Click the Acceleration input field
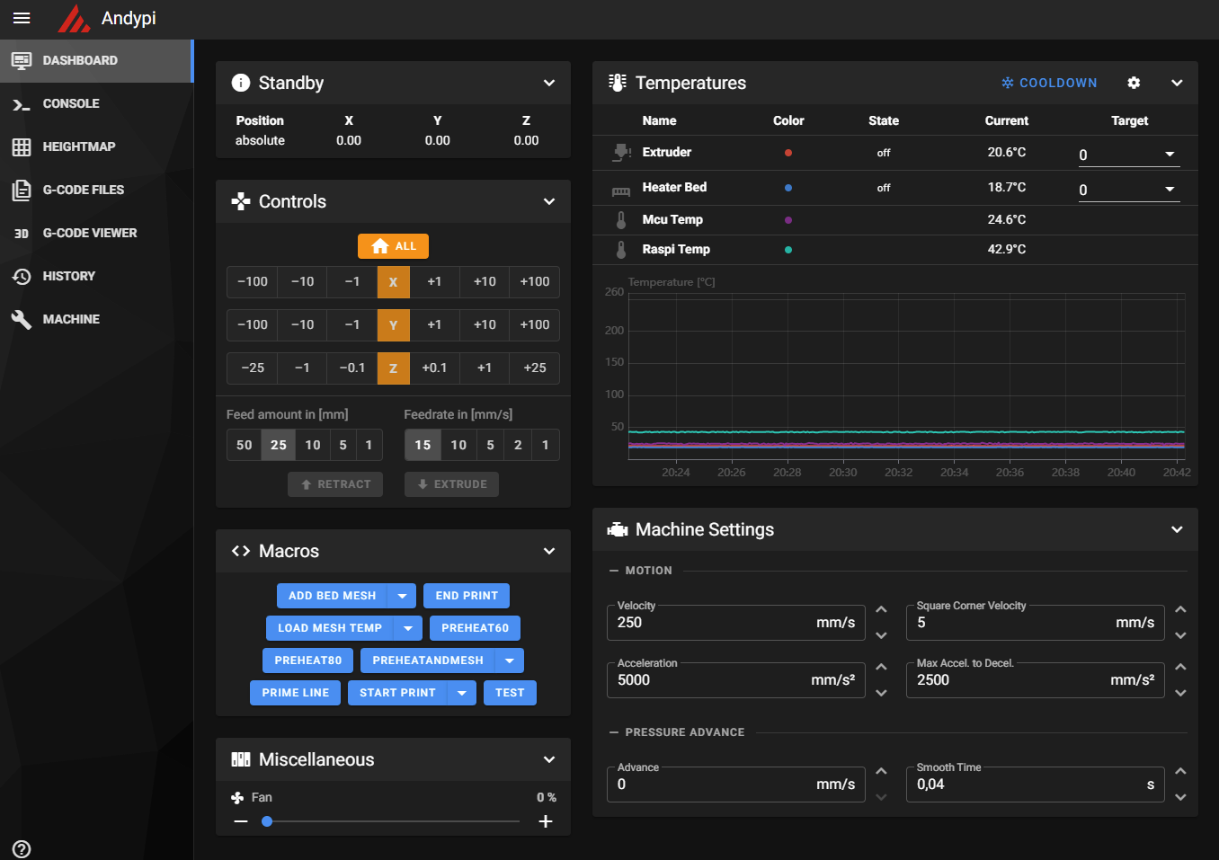The image size is (1219, 860). coord(710,680)
